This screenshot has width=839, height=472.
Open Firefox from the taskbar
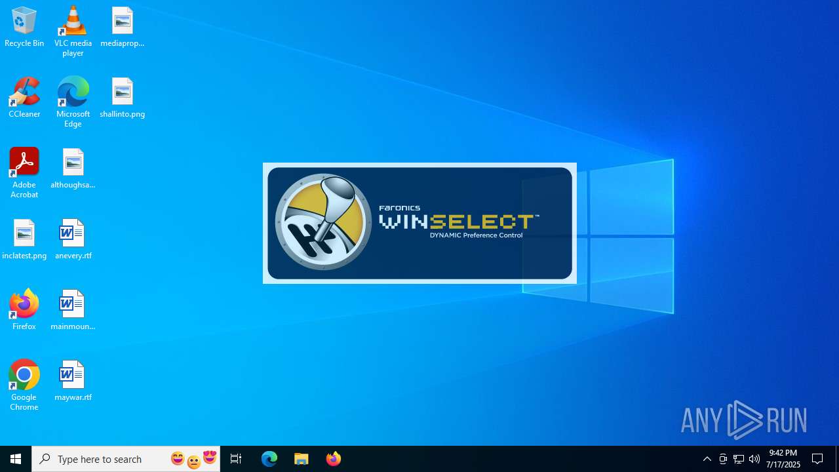click(333, 459)
